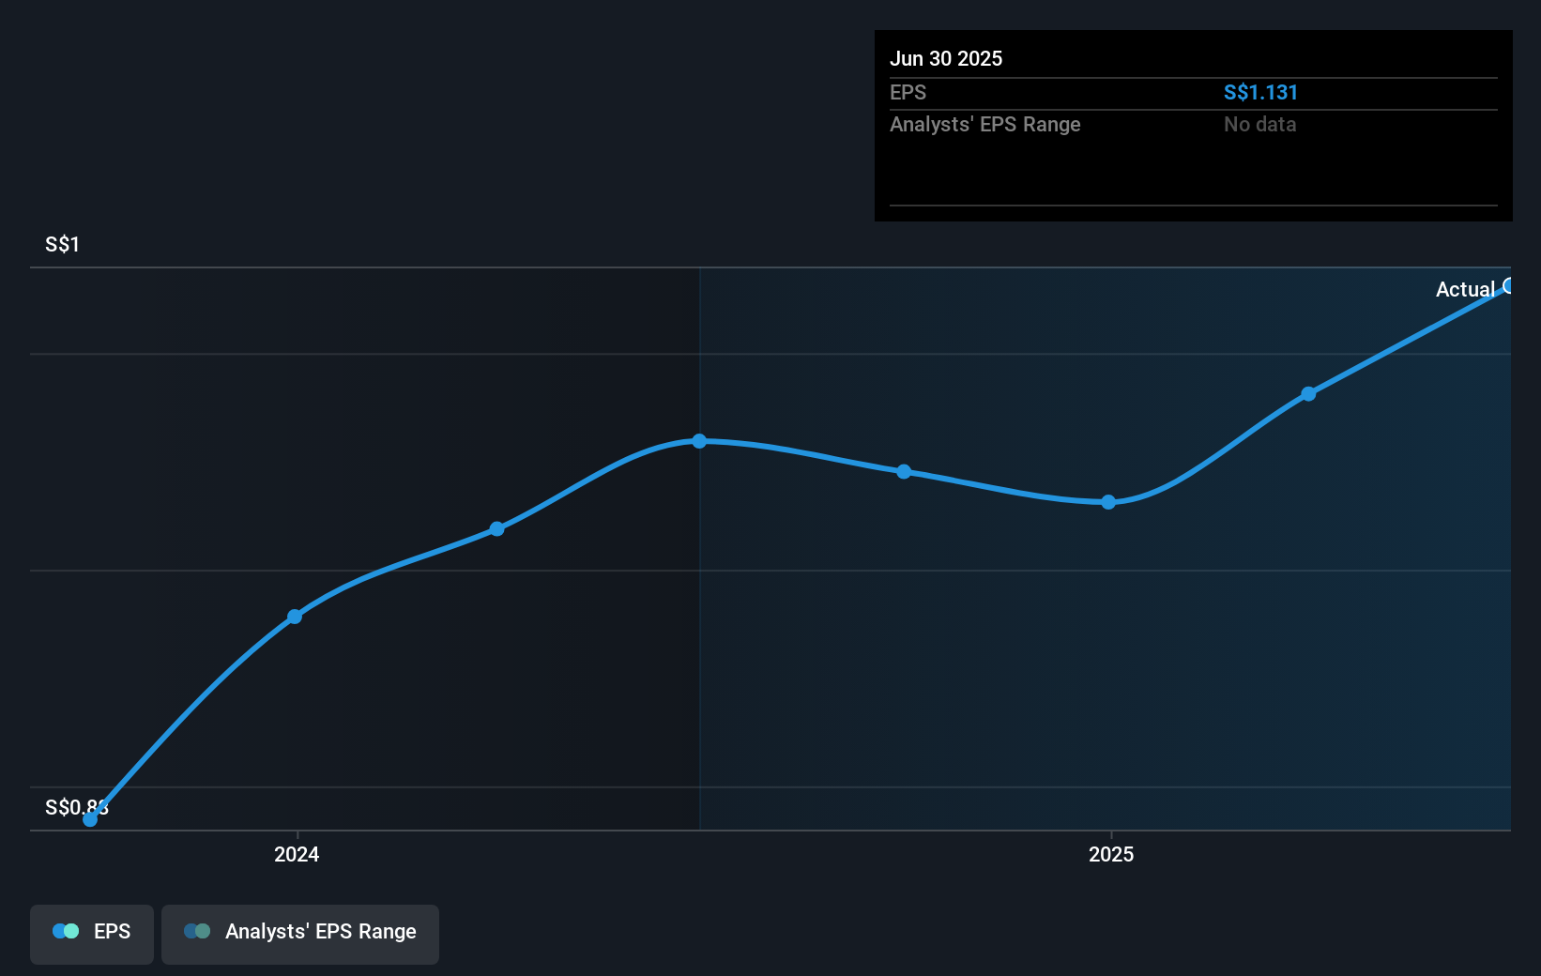The width and height of the screenshot is (1541, 976).
Task: Click the 'Analysts' EPS Range' tooltip row label
Action: point(985,124)
